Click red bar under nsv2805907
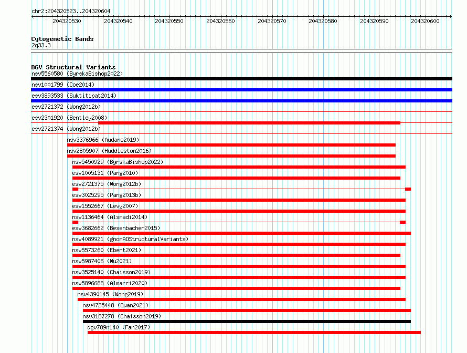Viewport: 467px width, 353px height. [231, 156]
